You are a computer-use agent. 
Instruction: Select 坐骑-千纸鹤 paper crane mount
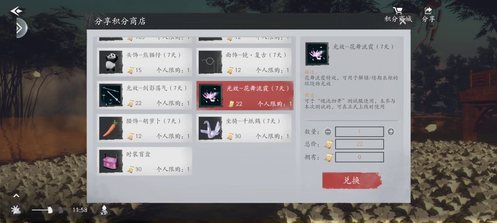244,128
